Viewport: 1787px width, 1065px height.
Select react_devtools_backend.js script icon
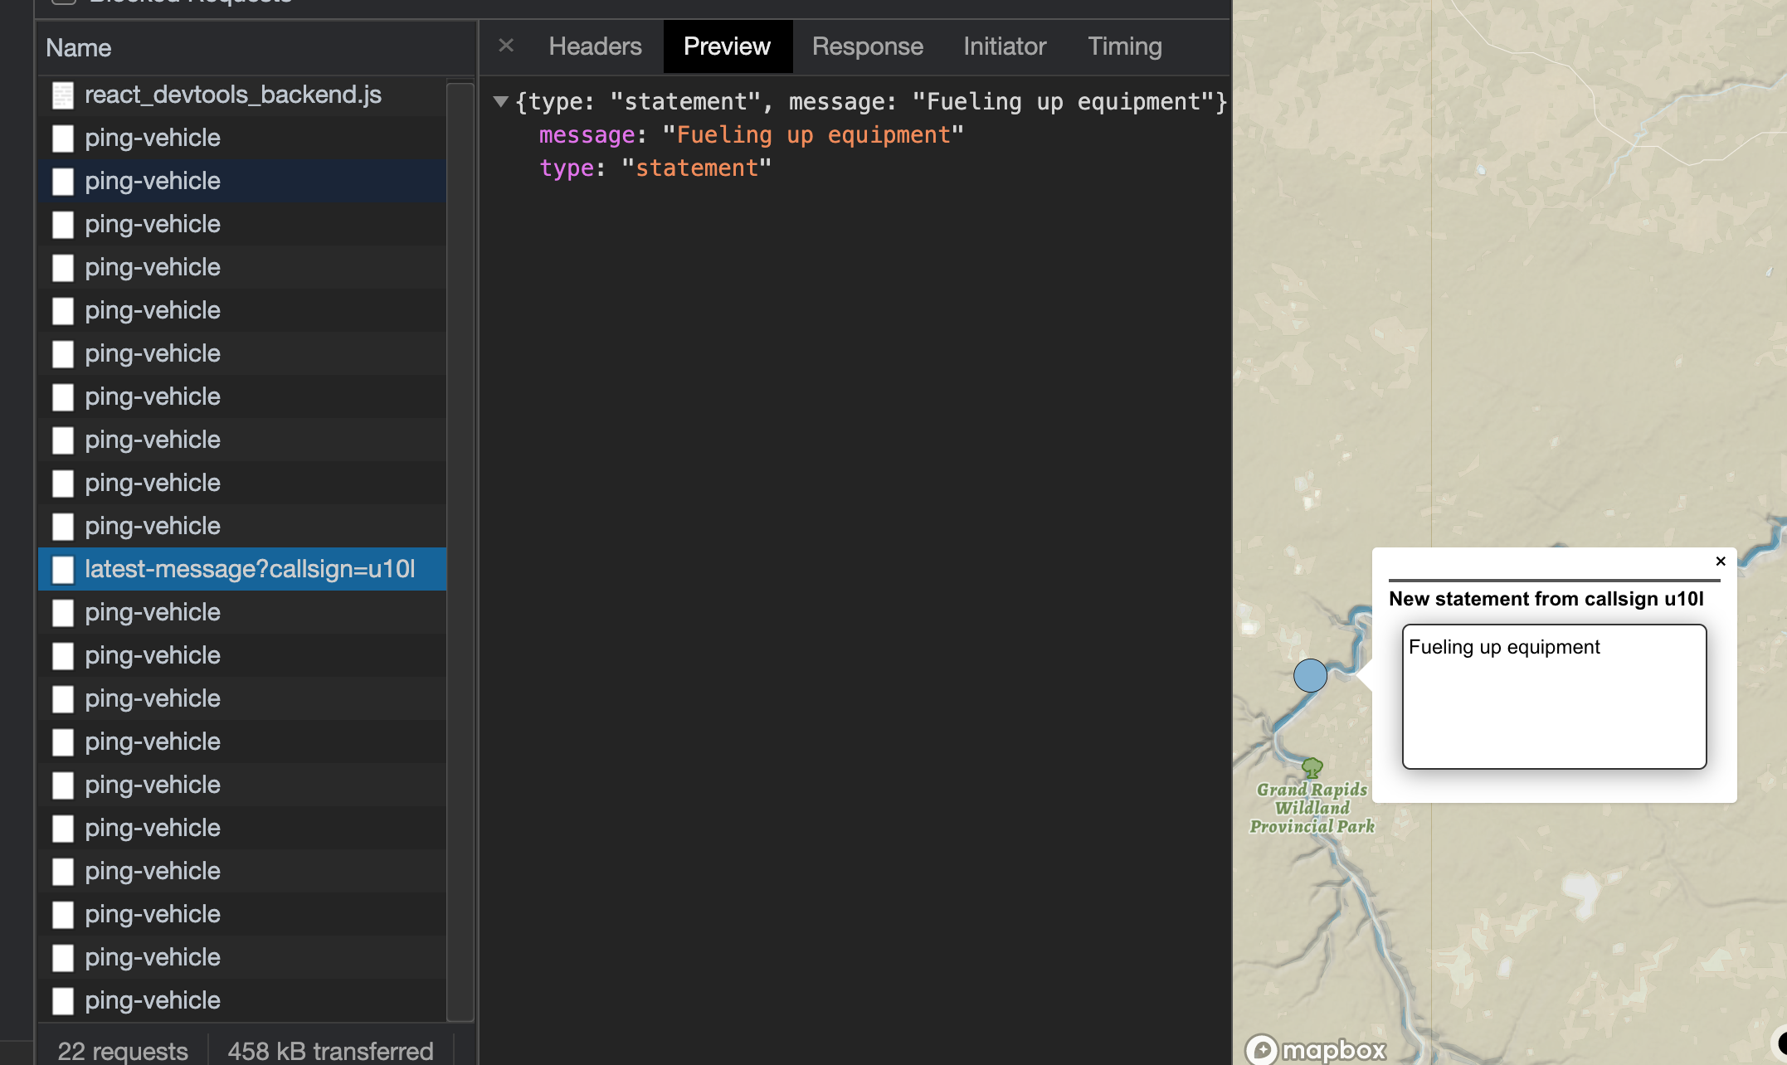(63, 95)
